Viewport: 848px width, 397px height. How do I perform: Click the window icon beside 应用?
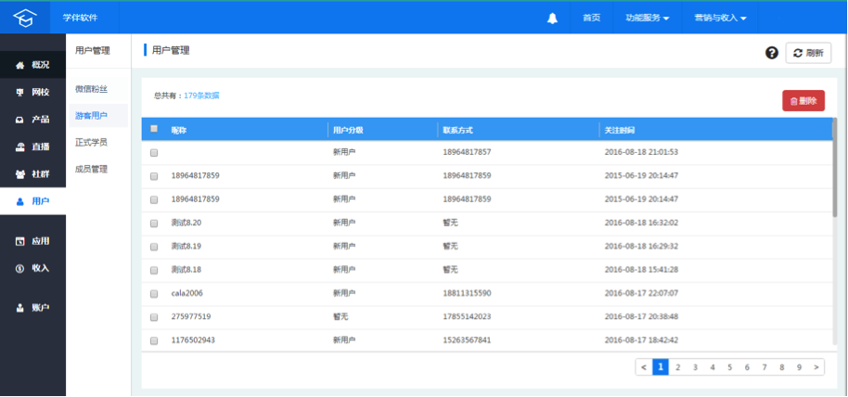[x=20, y=241]
